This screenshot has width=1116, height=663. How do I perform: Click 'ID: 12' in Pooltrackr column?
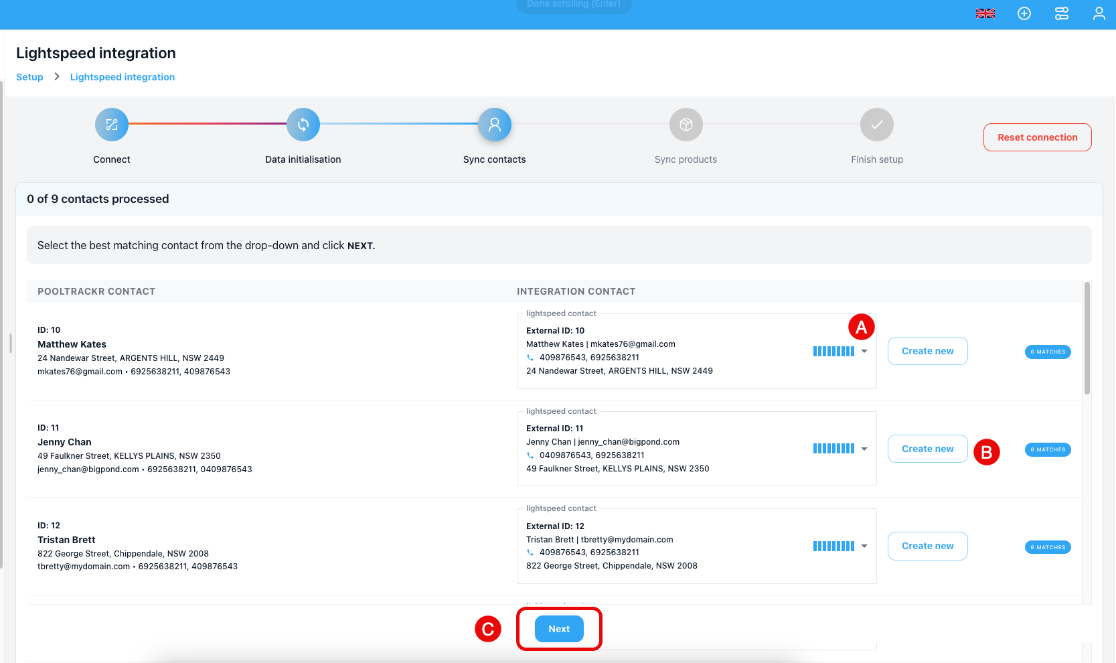pos(49,526)
